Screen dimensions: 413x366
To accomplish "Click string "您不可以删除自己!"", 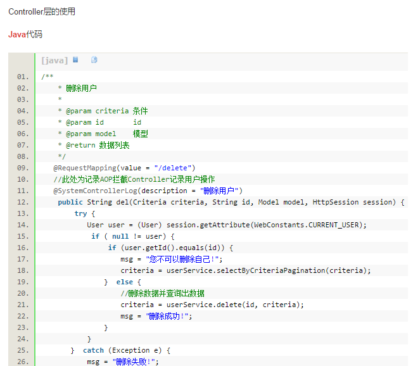I will pos(182,259).
